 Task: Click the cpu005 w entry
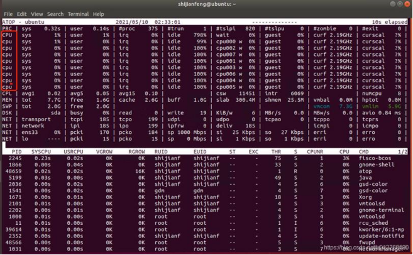(x=229, y=87)
